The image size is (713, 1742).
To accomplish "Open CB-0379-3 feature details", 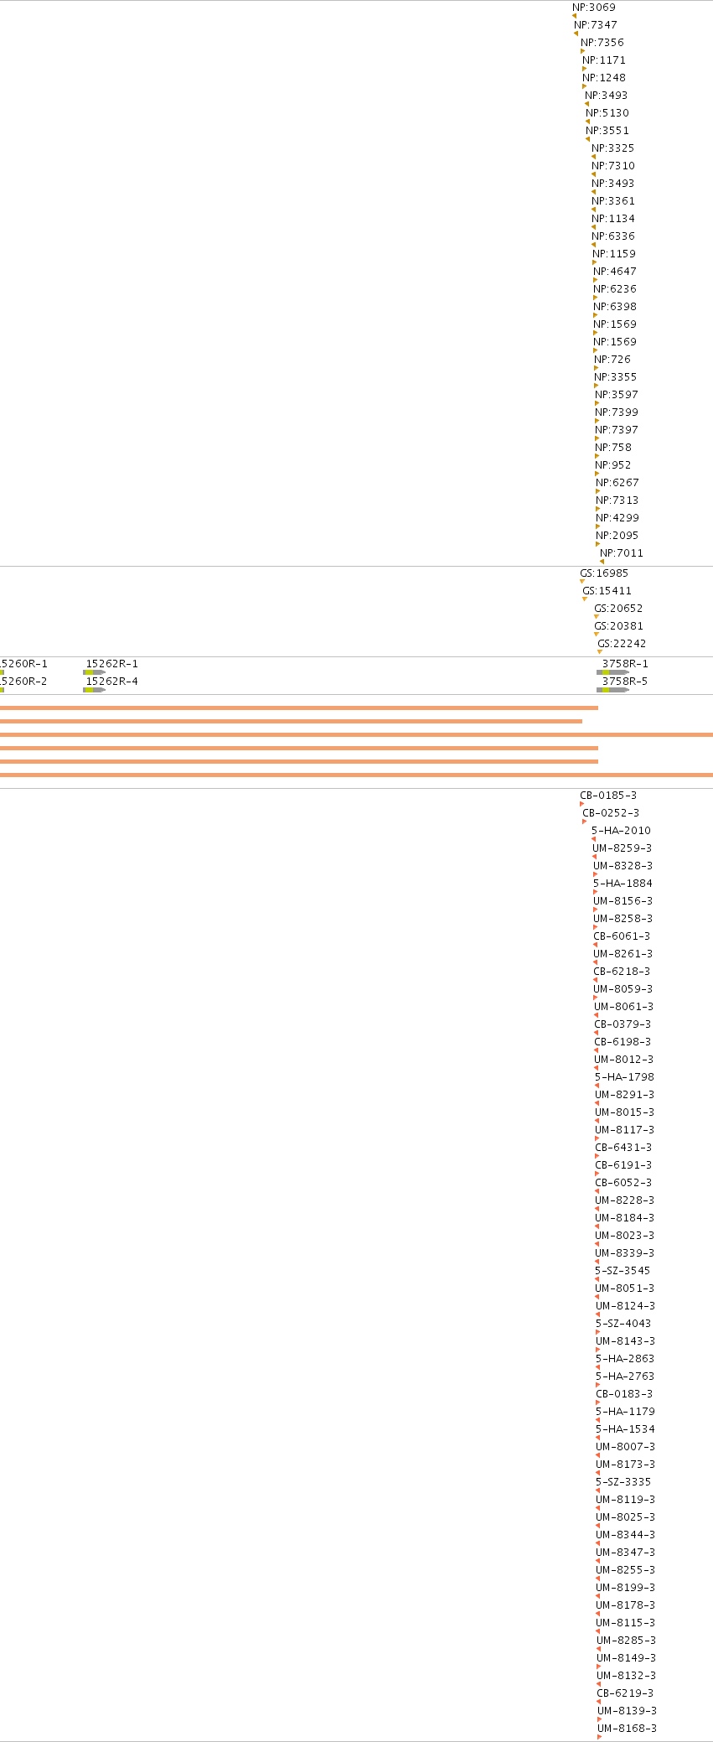I will pos(623,1024).
